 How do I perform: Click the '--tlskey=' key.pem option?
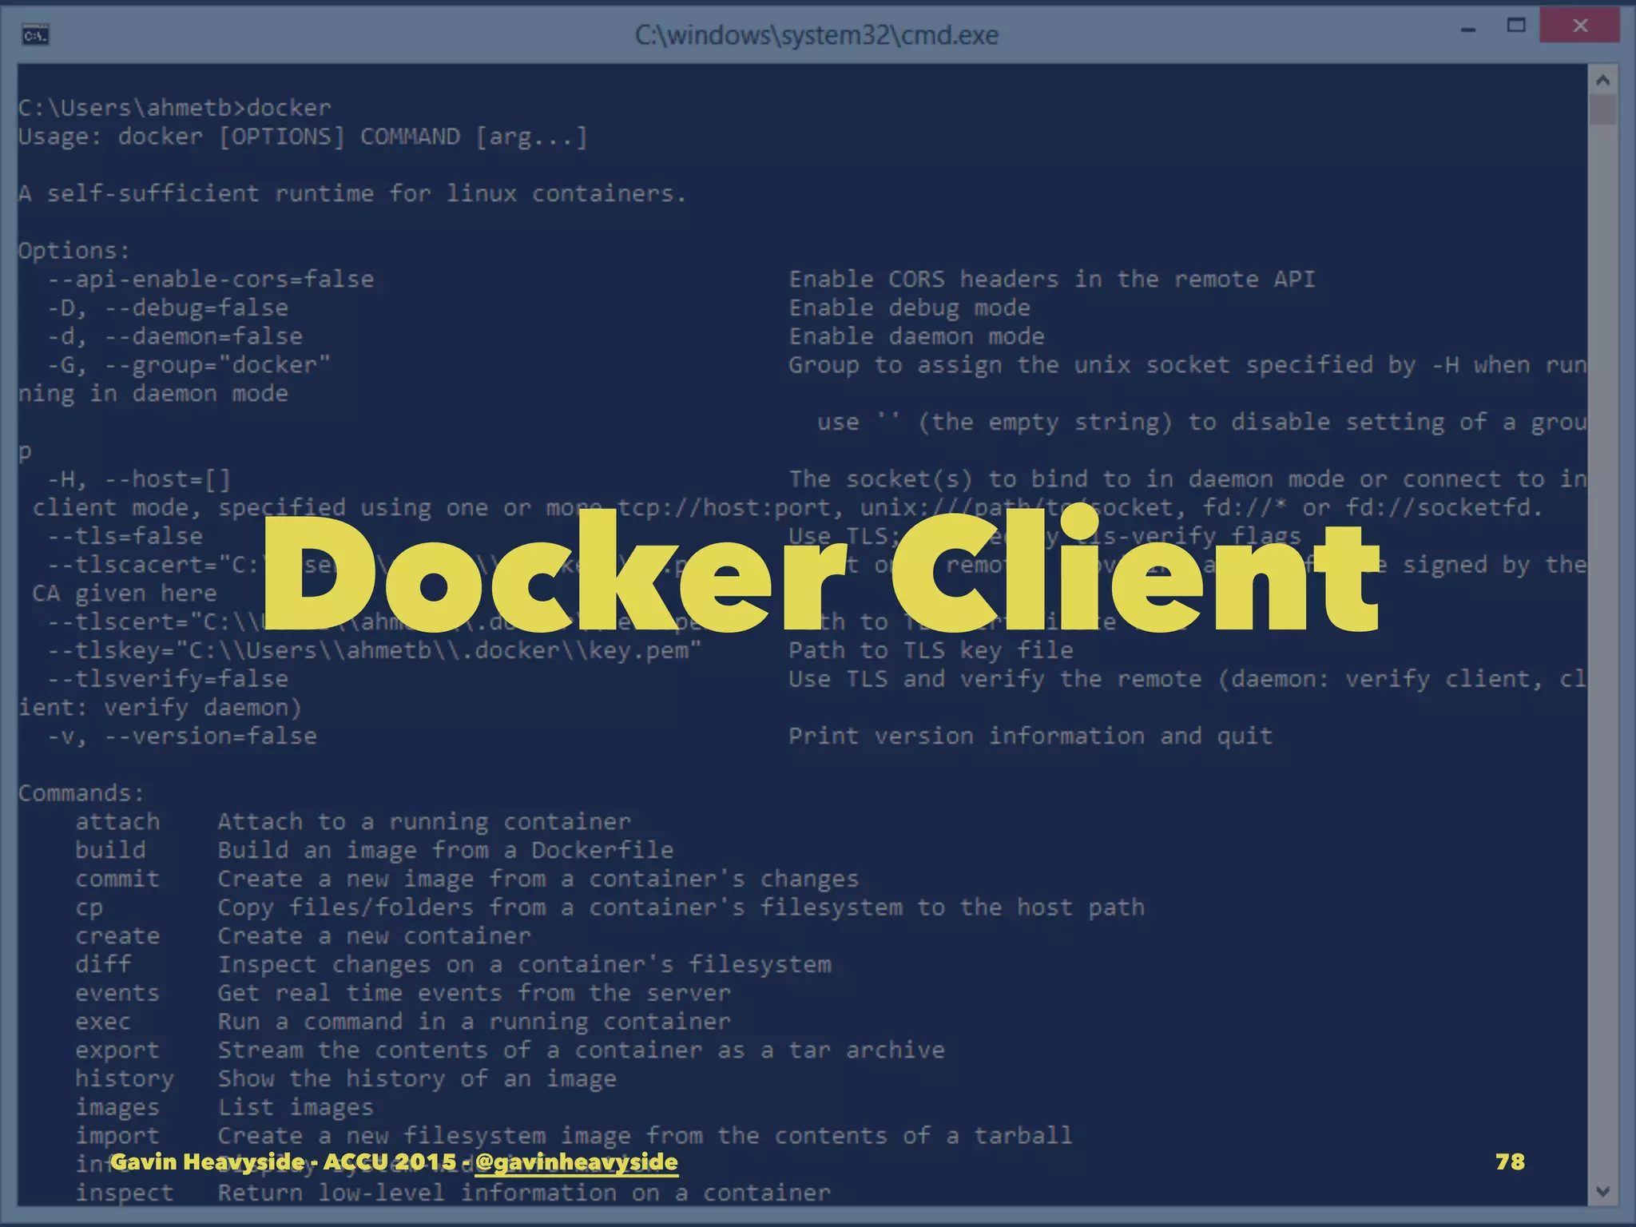pos(374,650)
